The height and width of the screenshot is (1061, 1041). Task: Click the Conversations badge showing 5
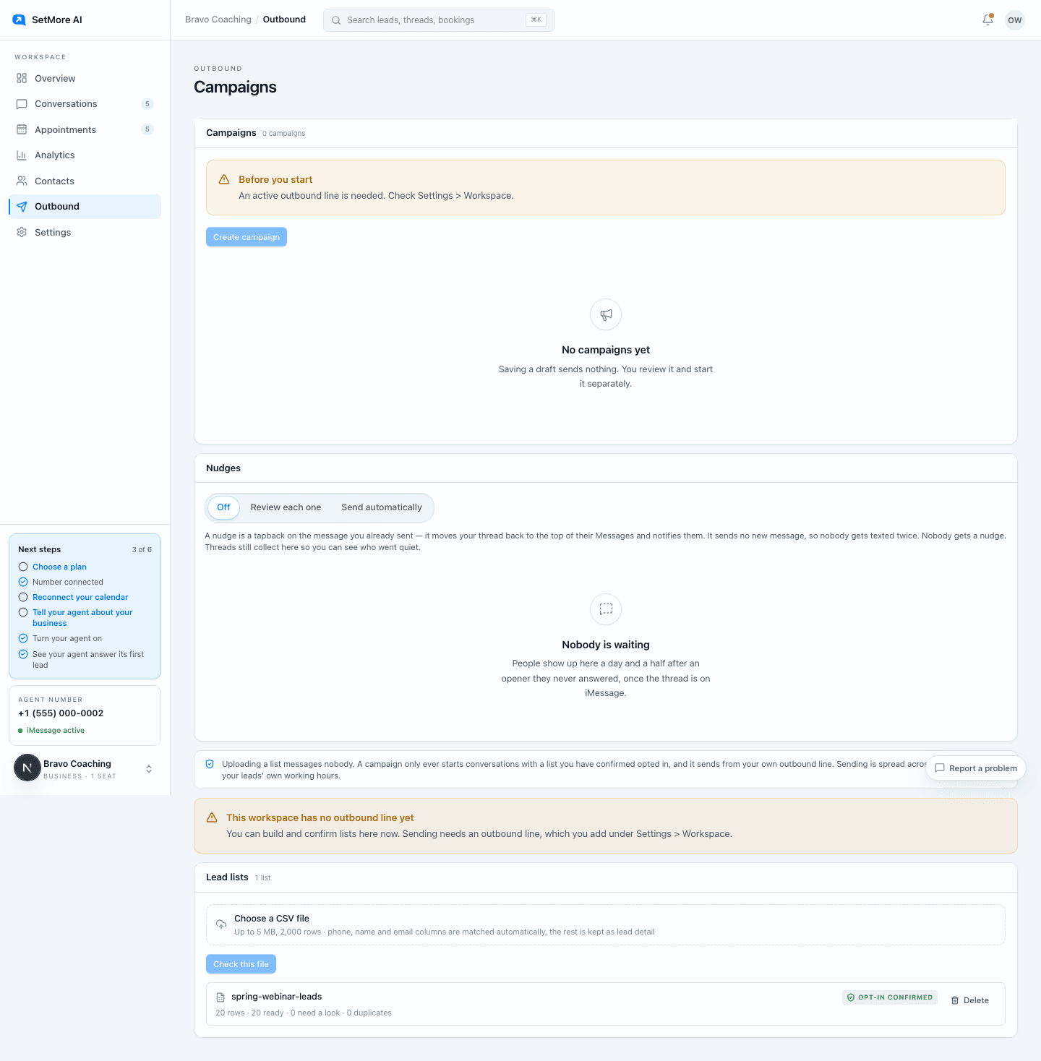147,104
